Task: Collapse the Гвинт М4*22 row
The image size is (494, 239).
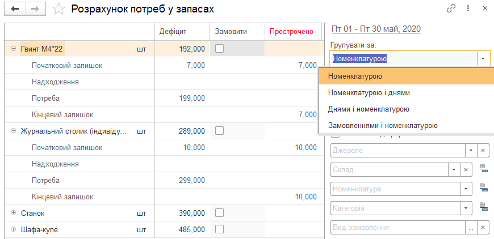Action: [x=13, y=49]
